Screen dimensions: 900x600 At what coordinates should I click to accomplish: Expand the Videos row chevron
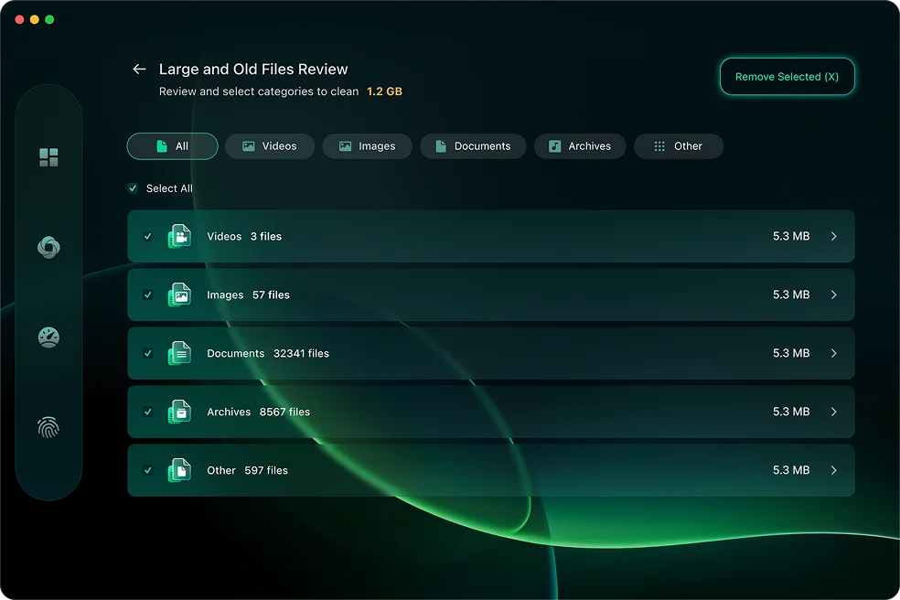pyautogui.click(x=833, y=236)
